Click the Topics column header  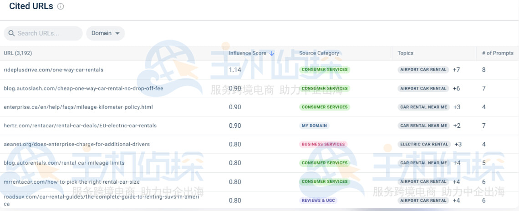pyautogui.click(x=406, y=53)
